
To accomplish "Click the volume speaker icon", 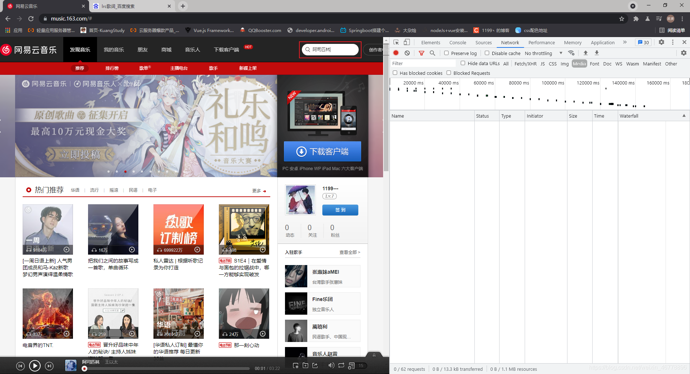I will point(331,365).
